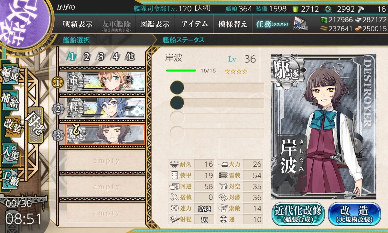This screenshot has height=233, width=388.
Task: Return to 母港 home port button
Action: click(x=35, y=125)
